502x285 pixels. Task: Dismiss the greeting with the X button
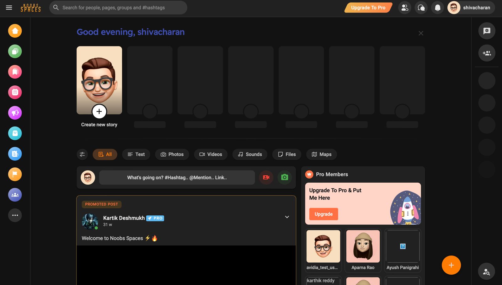tap(421, 33)
